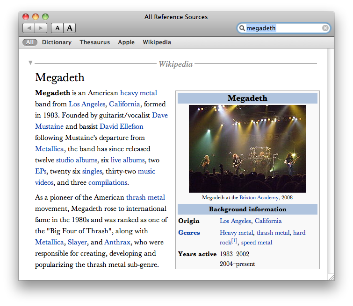
Task: Minimize the window with the yellow button
Action: coord(36,17)
